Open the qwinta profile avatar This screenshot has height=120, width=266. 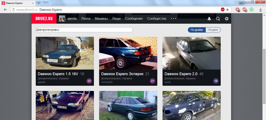pyautogui.click(x=62, y=19)
